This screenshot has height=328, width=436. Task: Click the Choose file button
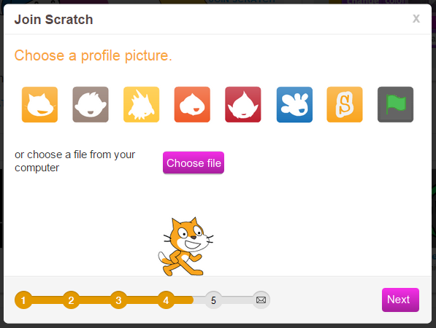194,163
